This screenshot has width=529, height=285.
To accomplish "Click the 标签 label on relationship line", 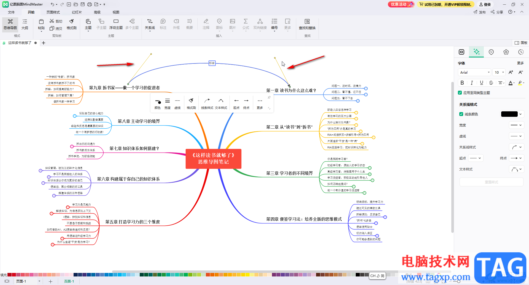I will (212, 63).
